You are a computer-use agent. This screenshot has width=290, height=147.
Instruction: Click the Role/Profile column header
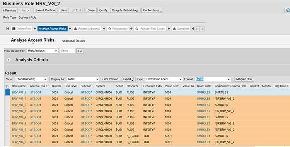pyautogui.click(x=204, y=86)
